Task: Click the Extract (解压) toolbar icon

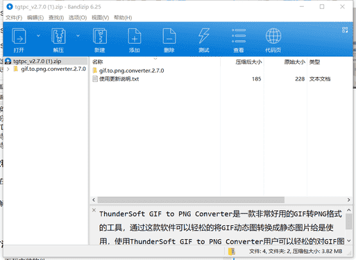Action: pyautogui.click(x=58, y=36)
